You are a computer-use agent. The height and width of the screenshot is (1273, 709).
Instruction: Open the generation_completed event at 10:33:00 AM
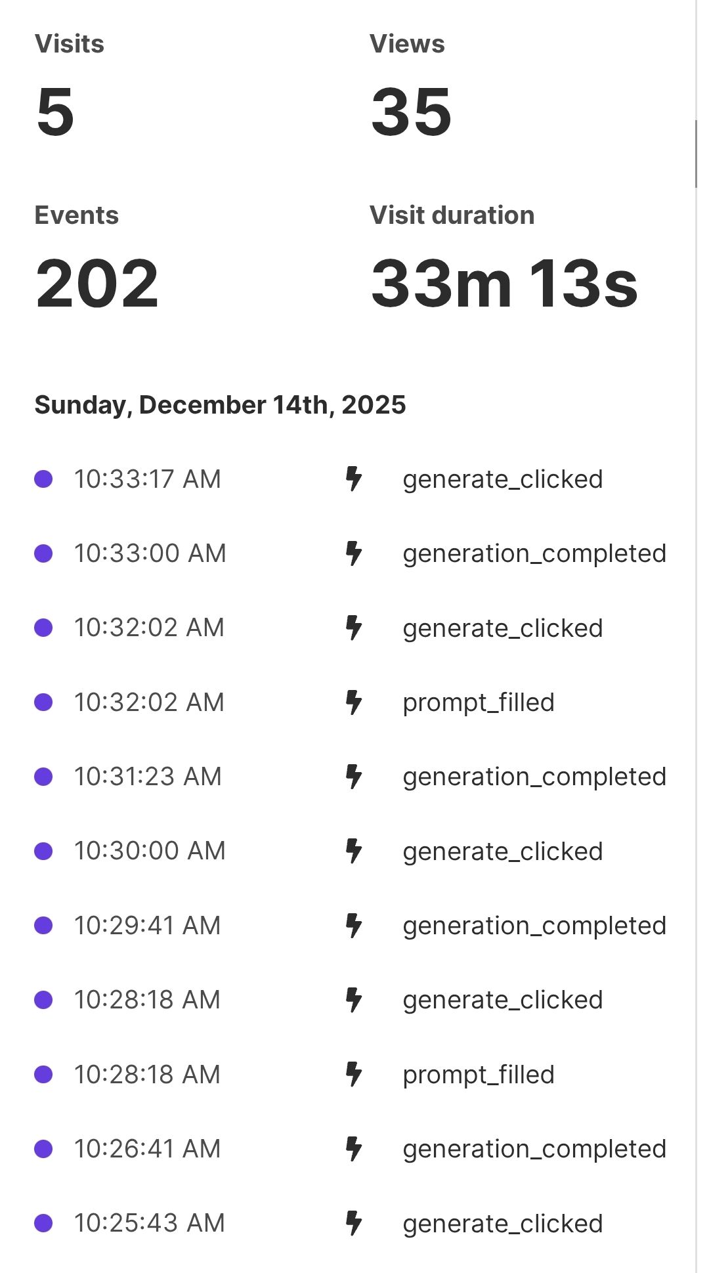(534, 553)
